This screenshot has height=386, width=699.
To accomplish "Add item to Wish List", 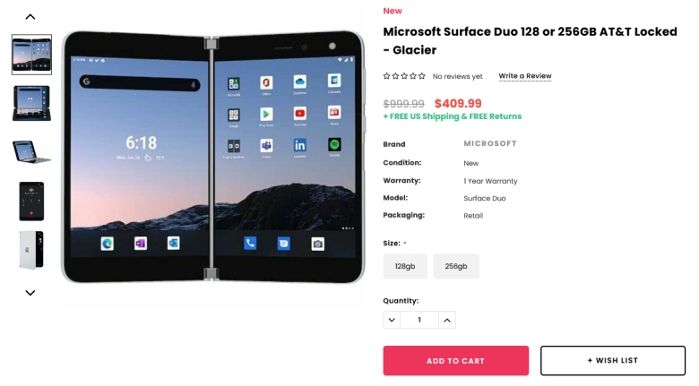I will [x=613, y=361].
